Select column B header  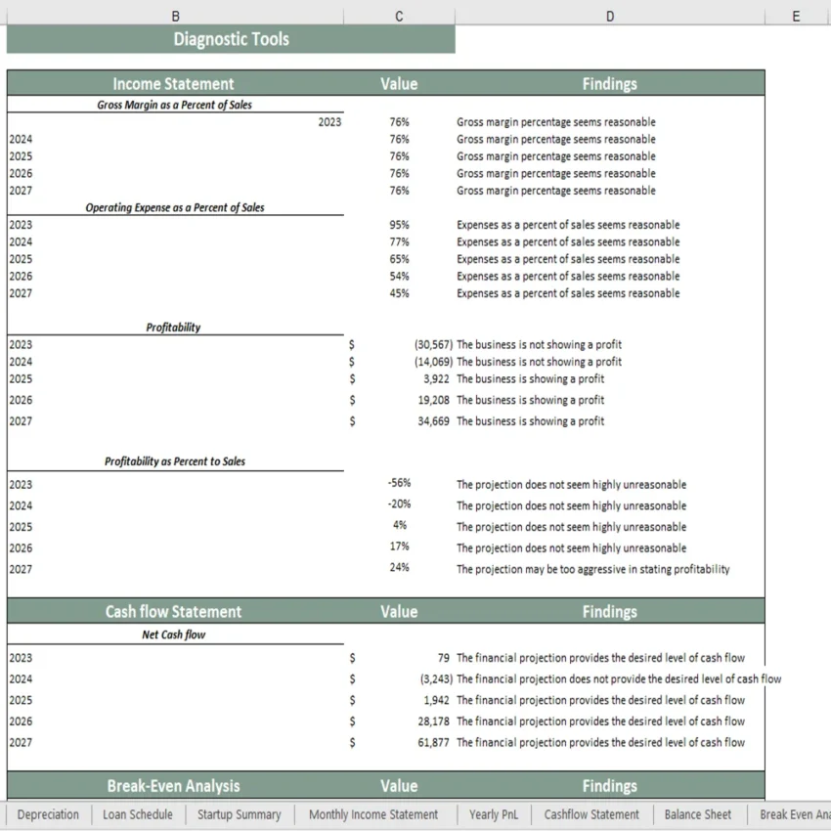point(175,16)
